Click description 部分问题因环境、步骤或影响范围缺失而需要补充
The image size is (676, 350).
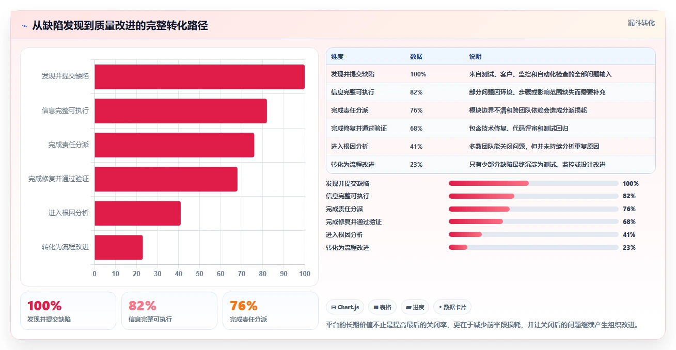pos(537,92)
